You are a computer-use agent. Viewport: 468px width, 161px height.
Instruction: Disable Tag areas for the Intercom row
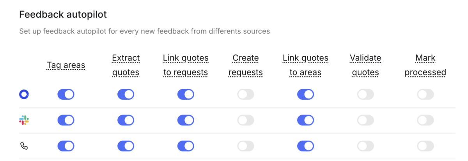pyautogui.click(x=66, y=94)
